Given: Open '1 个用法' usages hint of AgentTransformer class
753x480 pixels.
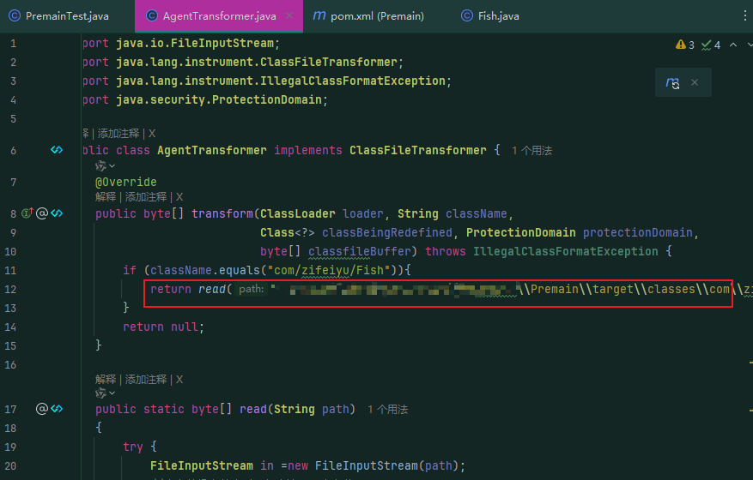Looking at the screenshot, I should [x=531, y=151].
